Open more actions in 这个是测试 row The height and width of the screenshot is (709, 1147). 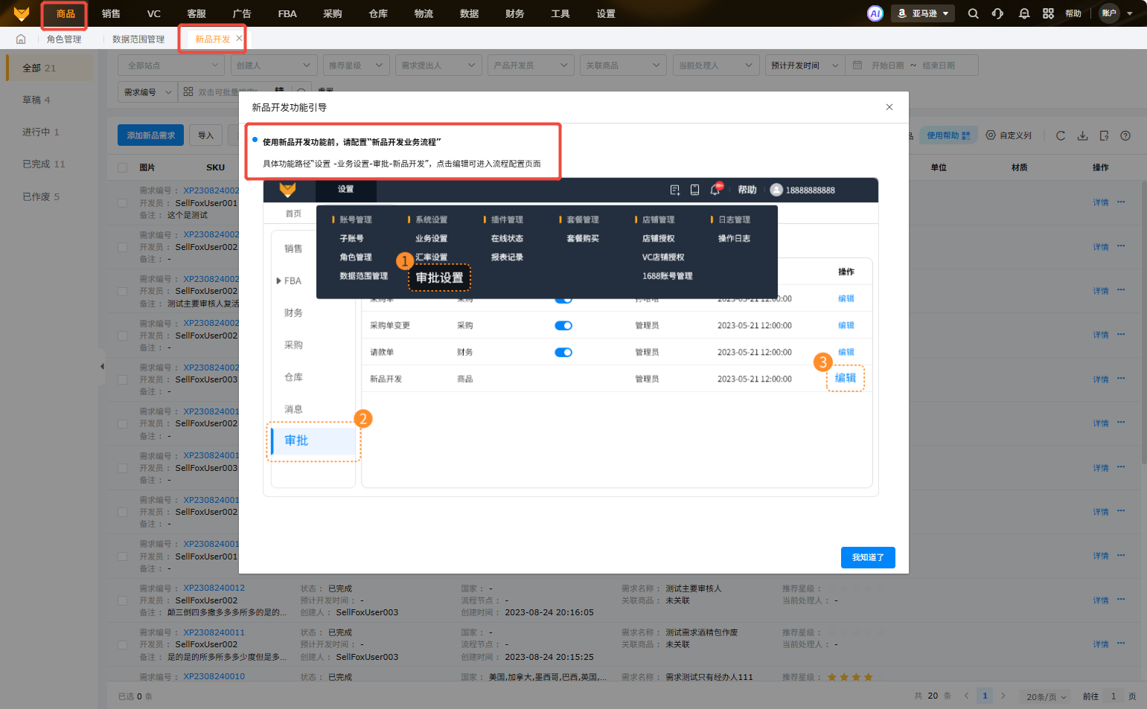[1121, 202]
